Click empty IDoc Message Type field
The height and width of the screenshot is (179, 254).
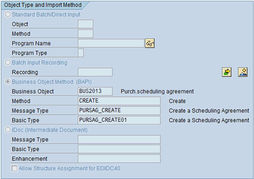click(x=119, y=139)
